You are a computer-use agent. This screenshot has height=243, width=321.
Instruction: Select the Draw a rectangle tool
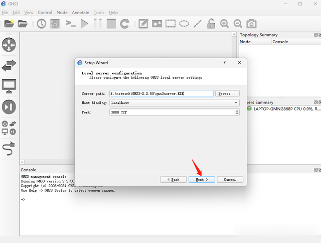click(x=171, y=24)
